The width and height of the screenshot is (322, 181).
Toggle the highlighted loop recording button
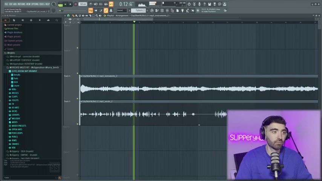point(111,4)
